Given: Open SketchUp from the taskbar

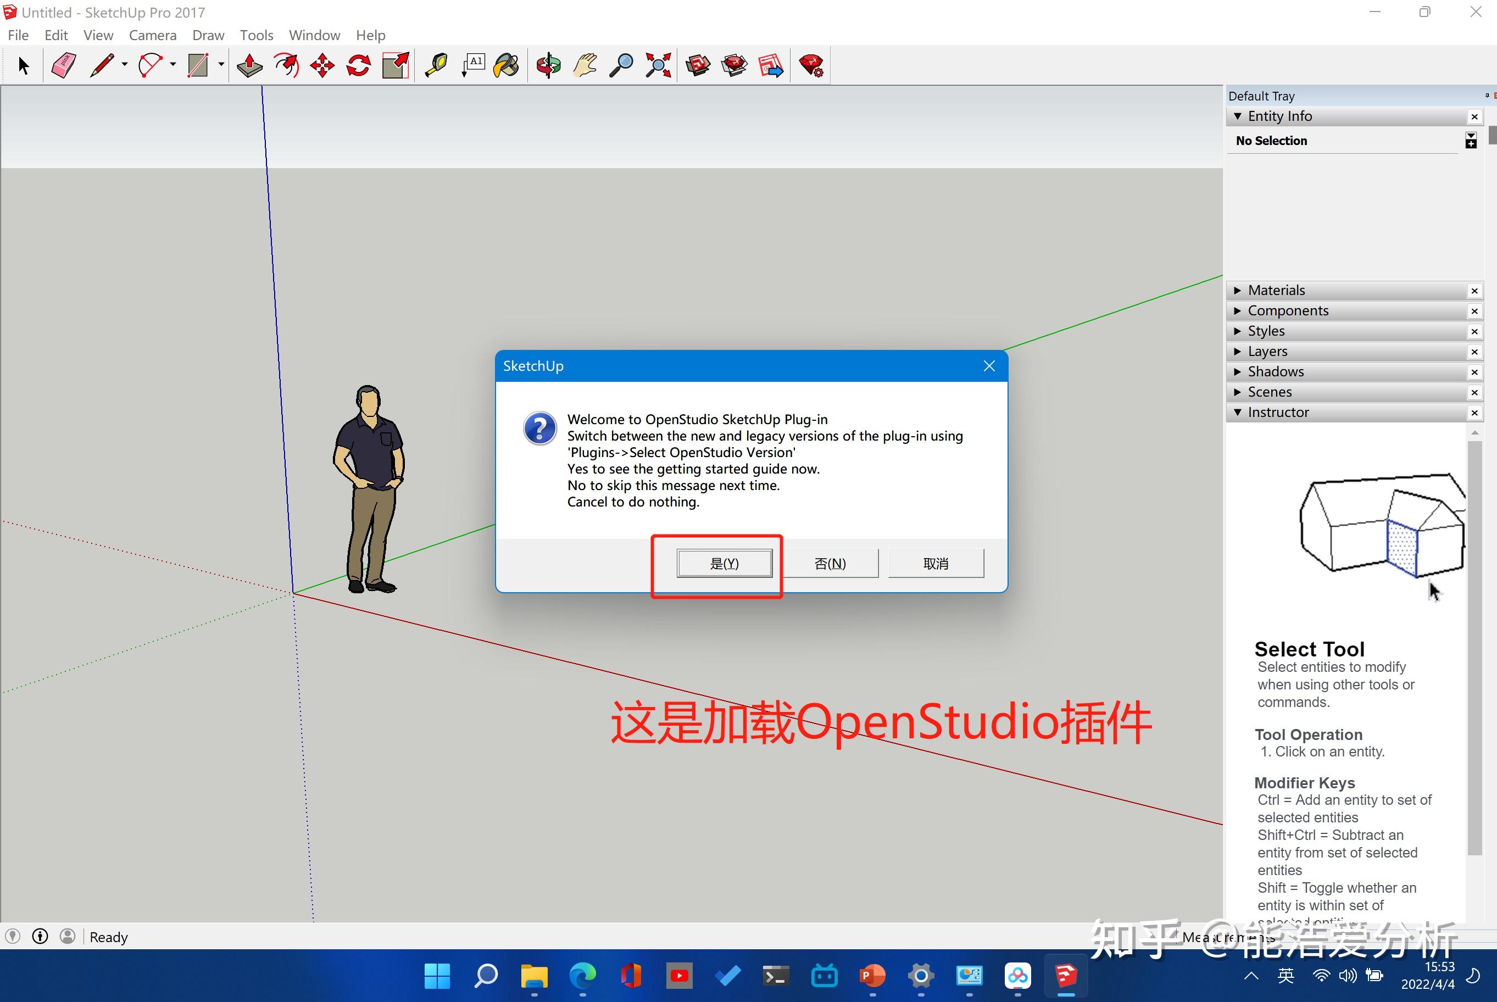Looking at the screenshot, I should (x=1066, y=976).
